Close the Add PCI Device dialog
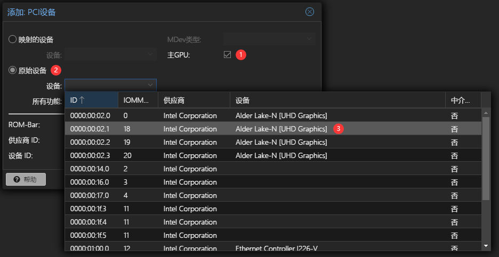This screenshot has width=499, height=257. (x=310, y=12)
